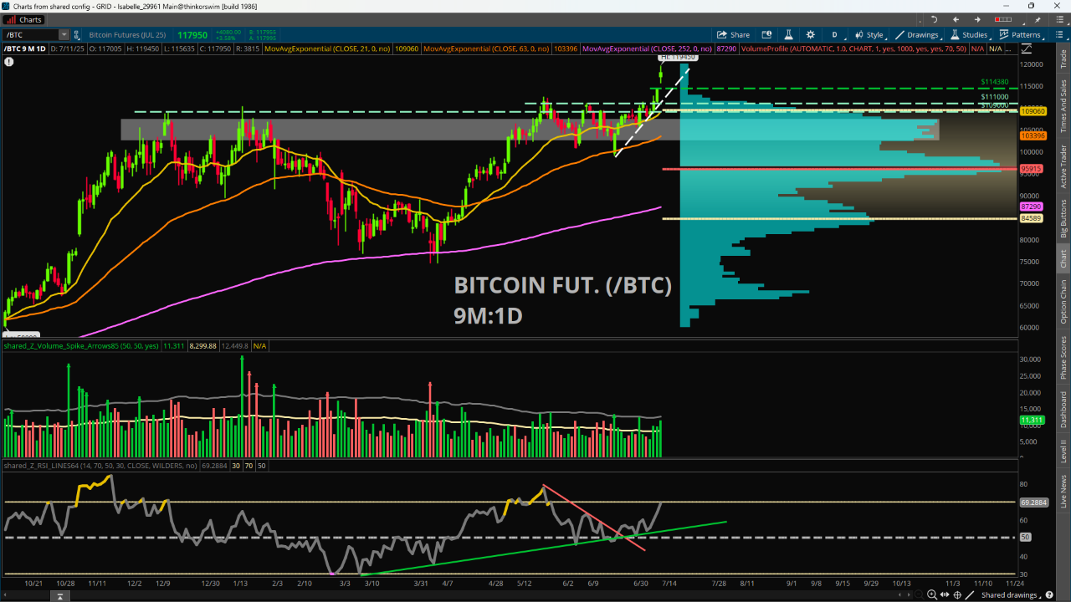
Task: Open the D timeframe dropdown
Action: point(834,34)
